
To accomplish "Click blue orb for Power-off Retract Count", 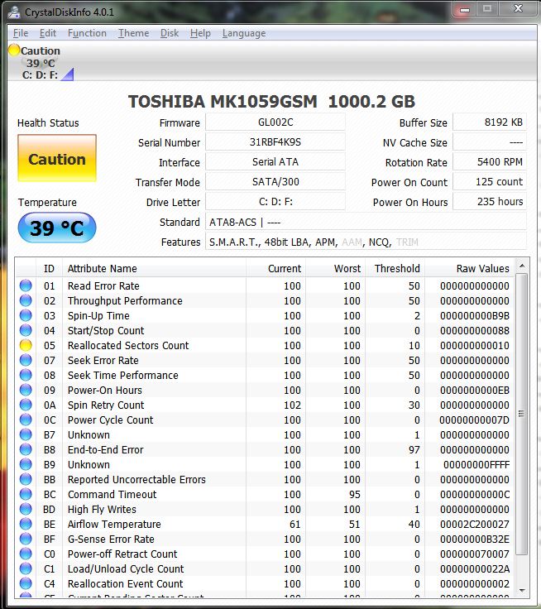I will [26, 554].
